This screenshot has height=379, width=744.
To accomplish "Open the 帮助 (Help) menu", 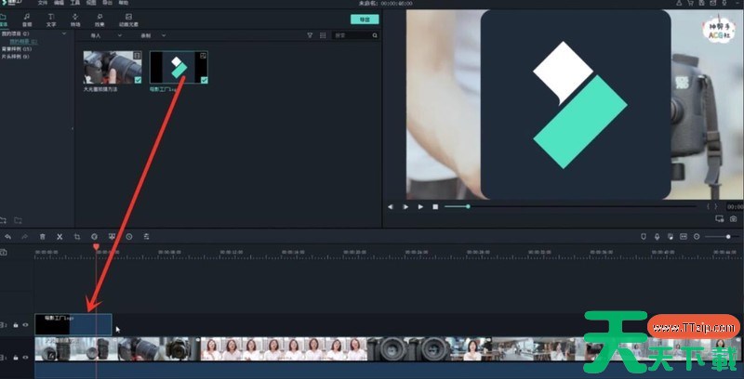I will (x=124, y=3).
